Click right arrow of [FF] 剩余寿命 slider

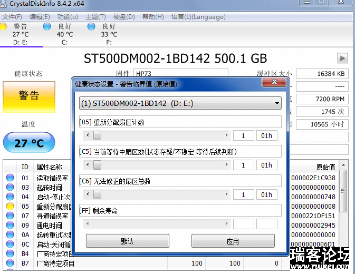tap(226, 224)
